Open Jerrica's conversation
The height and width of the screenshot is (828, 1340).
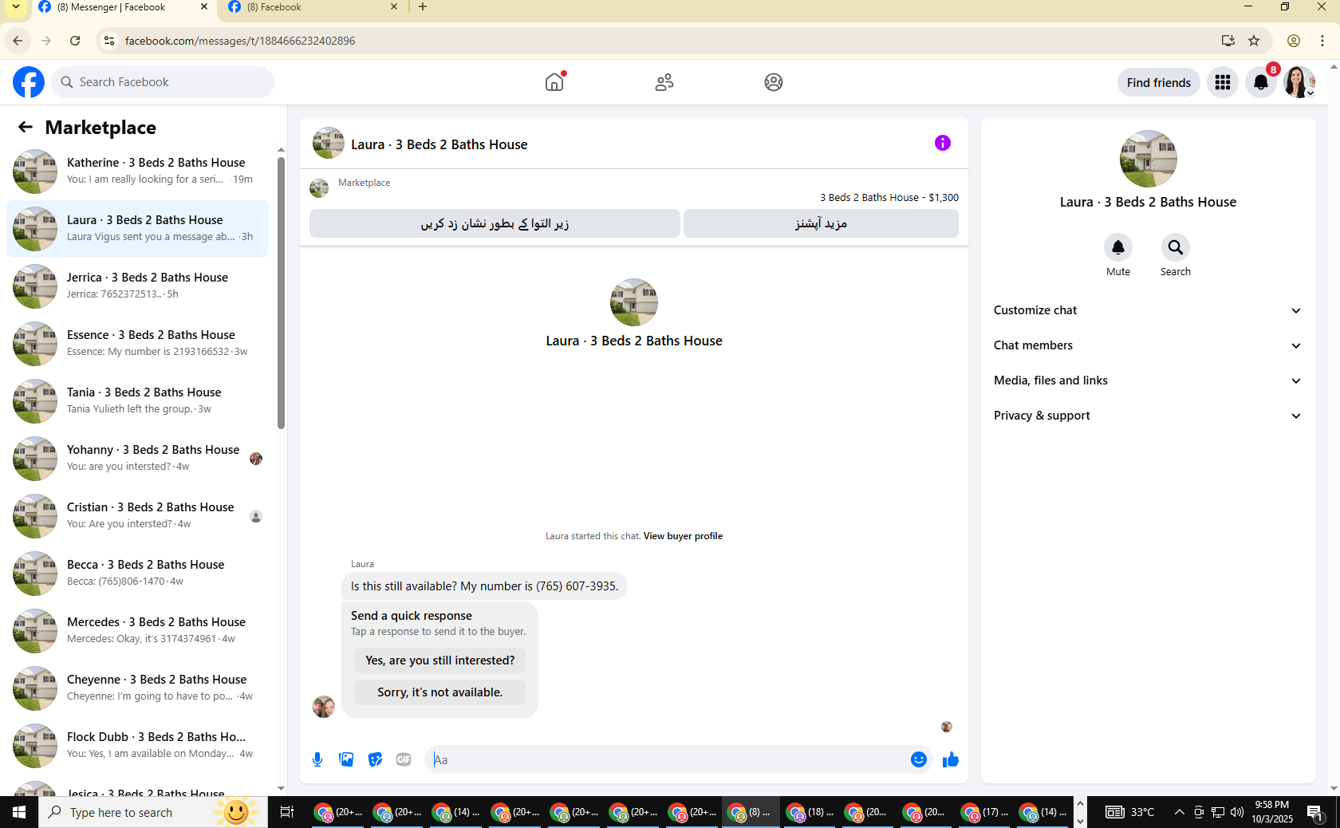(x=137, y=286)
